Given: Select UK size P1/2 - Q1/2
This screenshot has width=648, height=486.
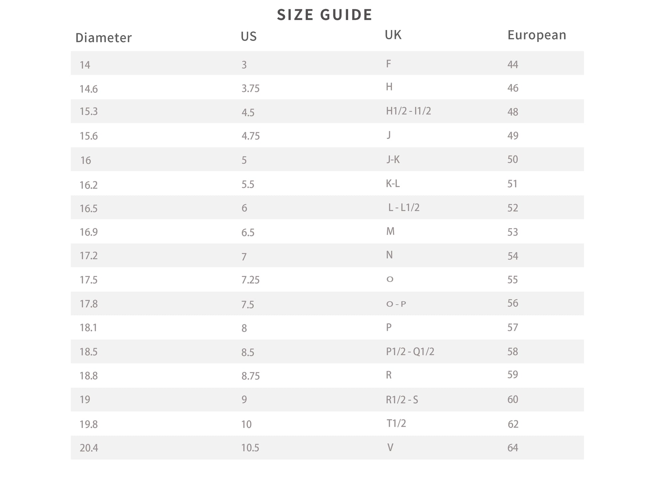Looking at the screenshot, I should [410, 352].
